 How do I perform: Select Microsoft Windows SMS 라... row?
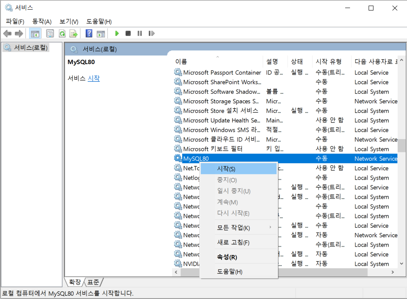tap(285, 130)
